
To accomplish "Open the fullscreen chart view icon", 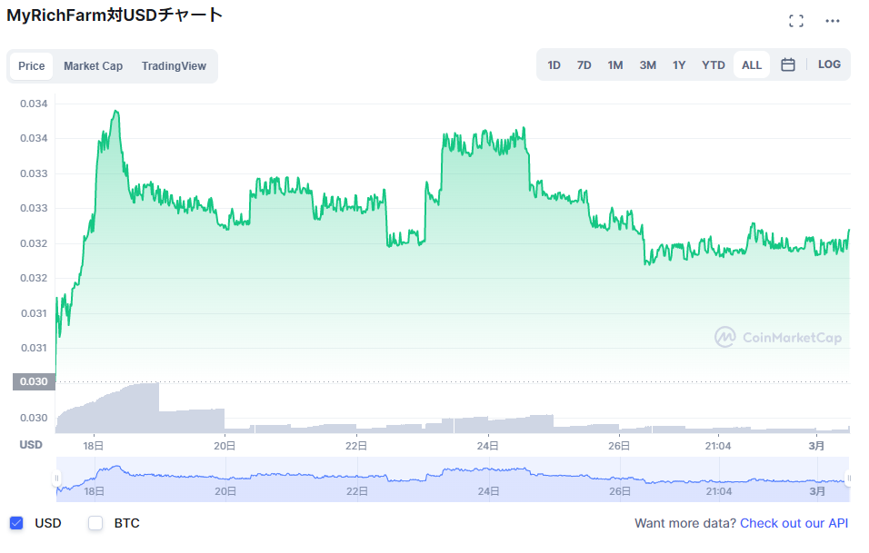I will (796, 21).
